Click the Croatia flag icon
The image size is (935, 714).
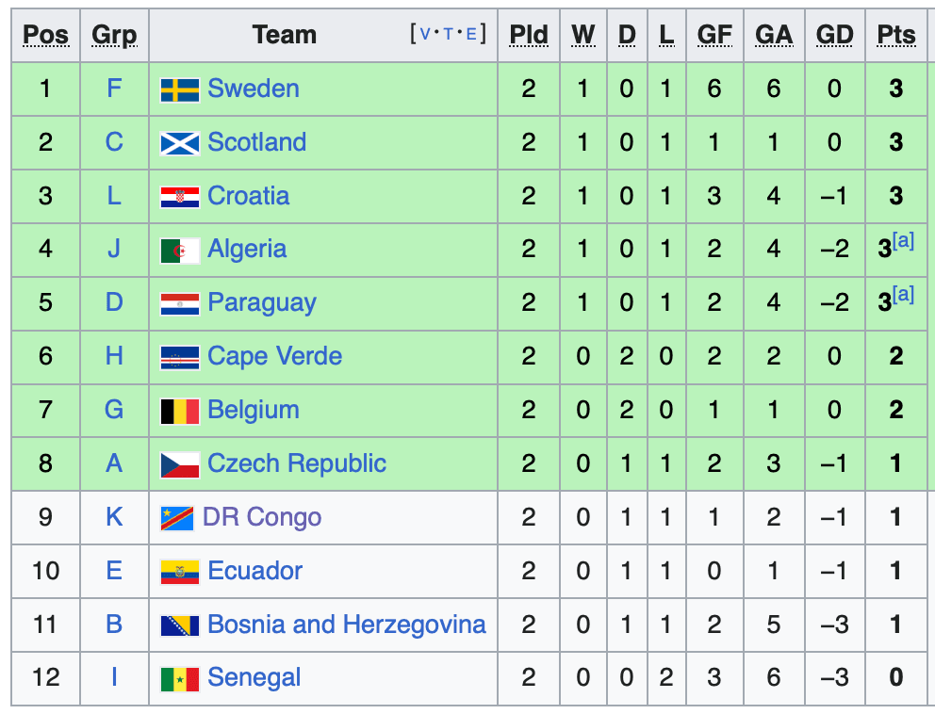point(180,197)
